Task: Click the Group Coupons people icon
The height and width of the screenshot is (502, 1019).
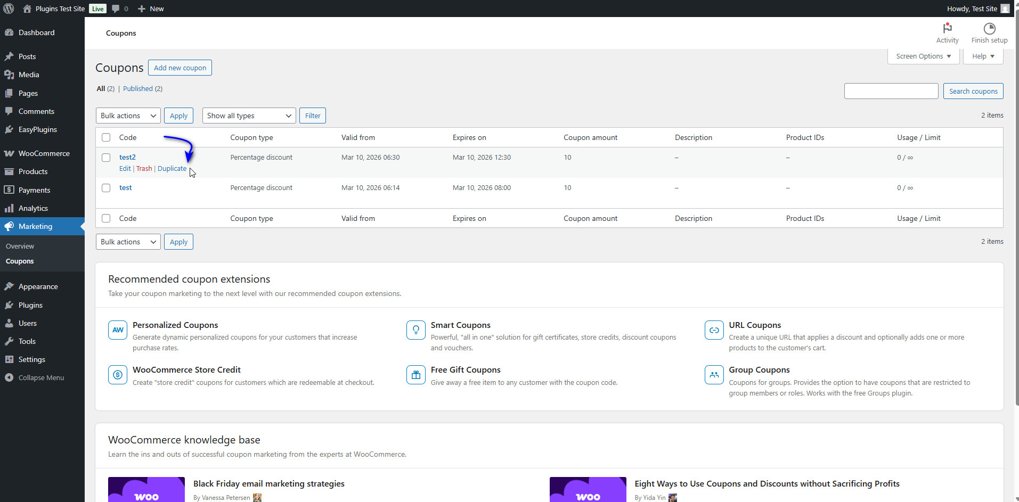Action: click(714, 375)
